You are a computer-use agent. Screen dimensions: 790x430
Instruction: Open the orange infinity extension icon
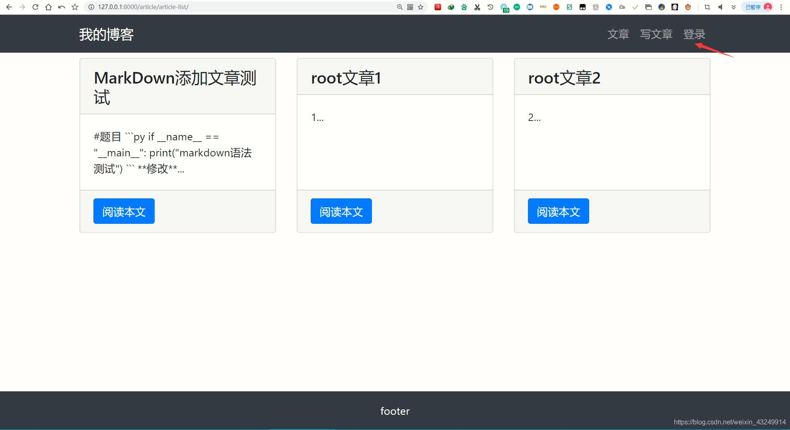[x=556, y=7]
